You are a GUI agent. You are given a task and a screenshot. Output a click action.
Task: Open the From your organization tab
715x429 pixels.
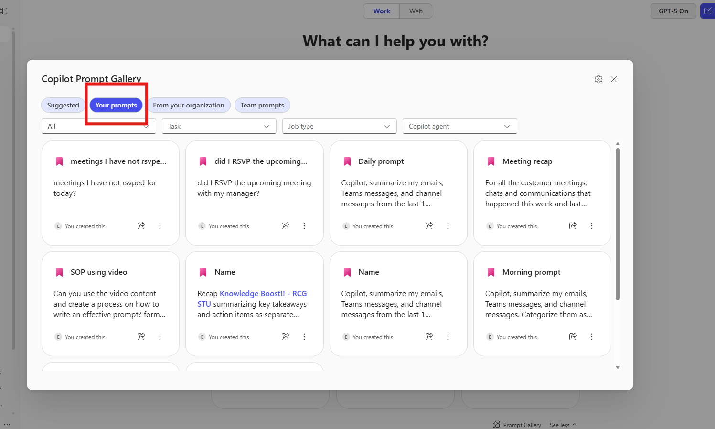point(189,105)
